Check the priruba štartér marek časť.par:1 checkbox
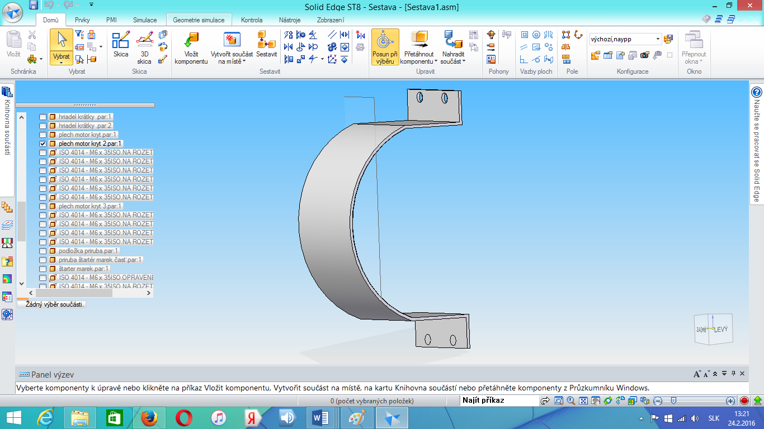The width and height of the screenshot is (764, 429). 43,260
